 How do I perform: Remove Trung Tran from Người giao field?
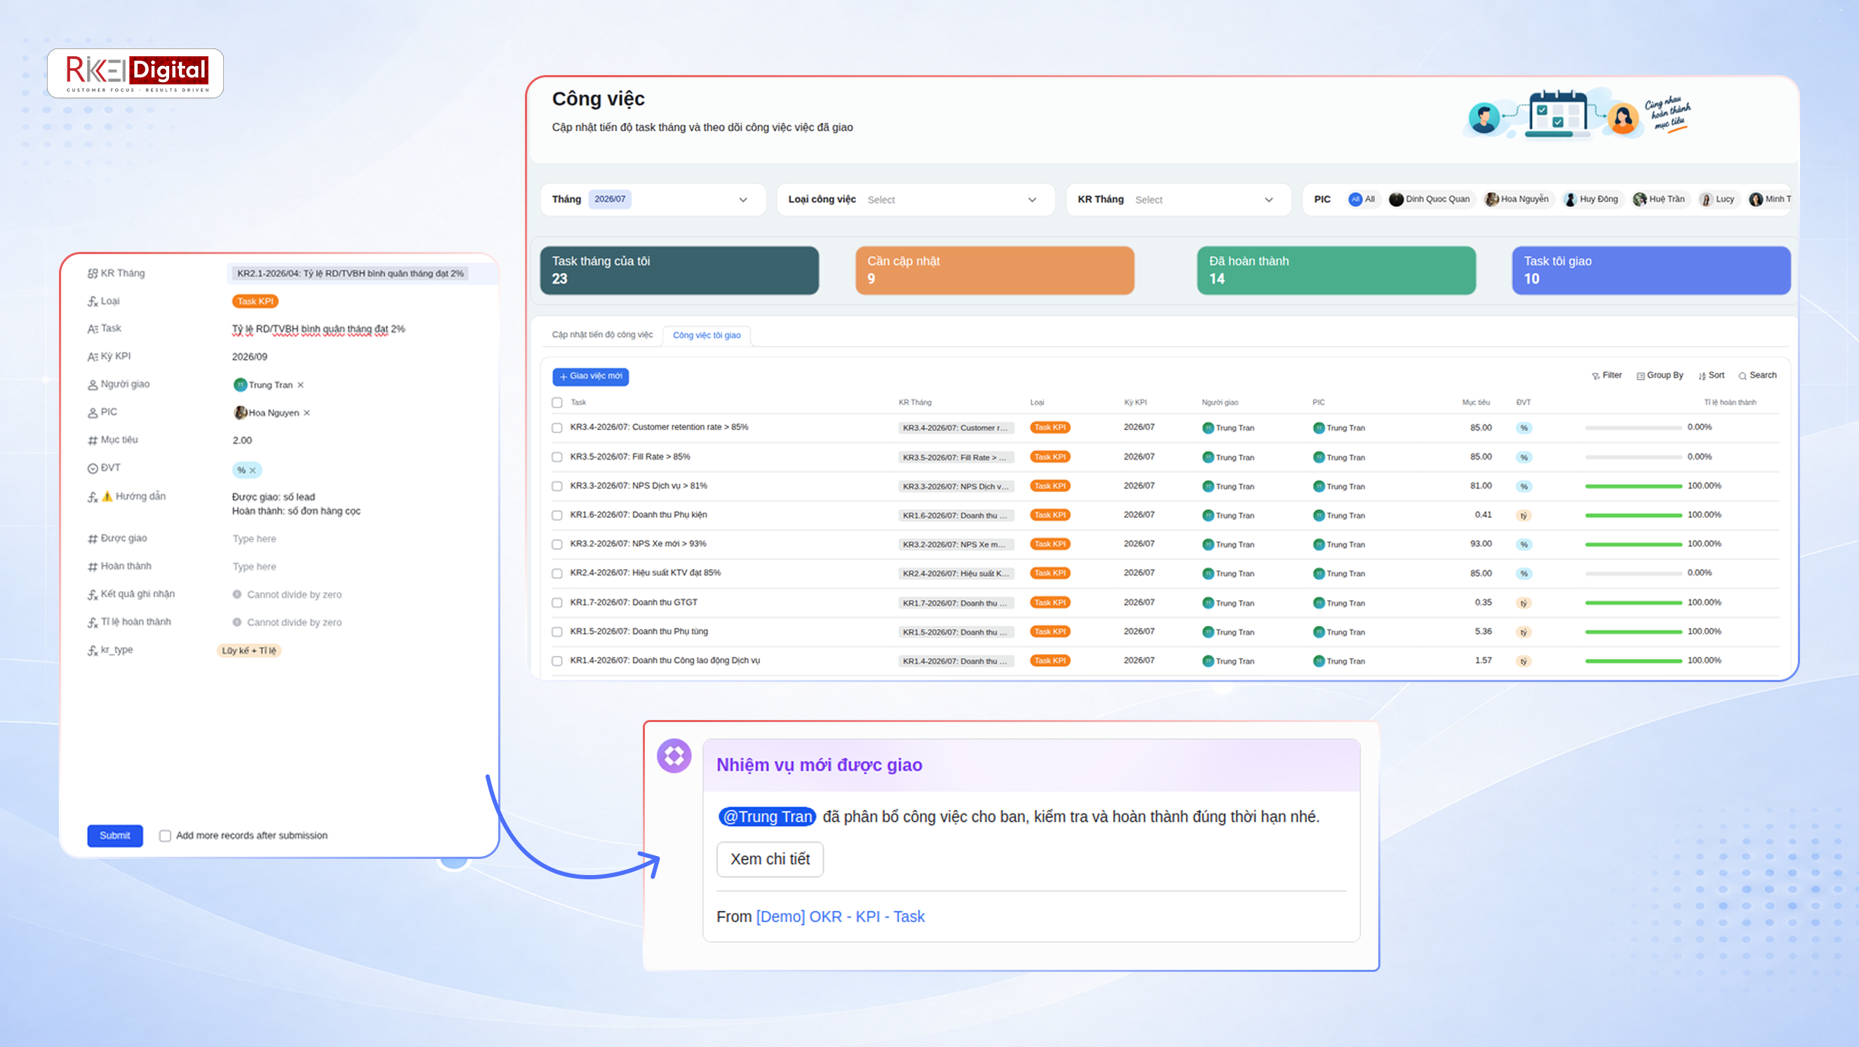coord(300,385)
